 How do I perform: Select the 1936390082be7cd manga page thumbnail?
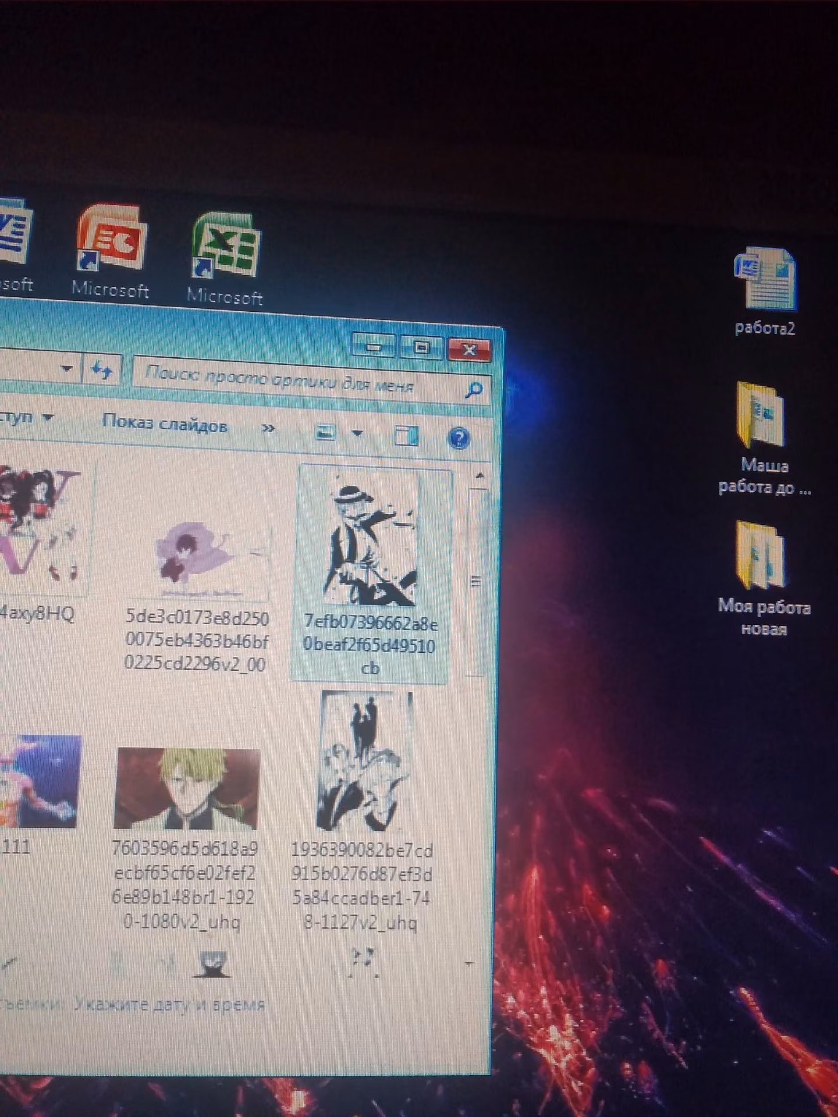click(364, 760)
